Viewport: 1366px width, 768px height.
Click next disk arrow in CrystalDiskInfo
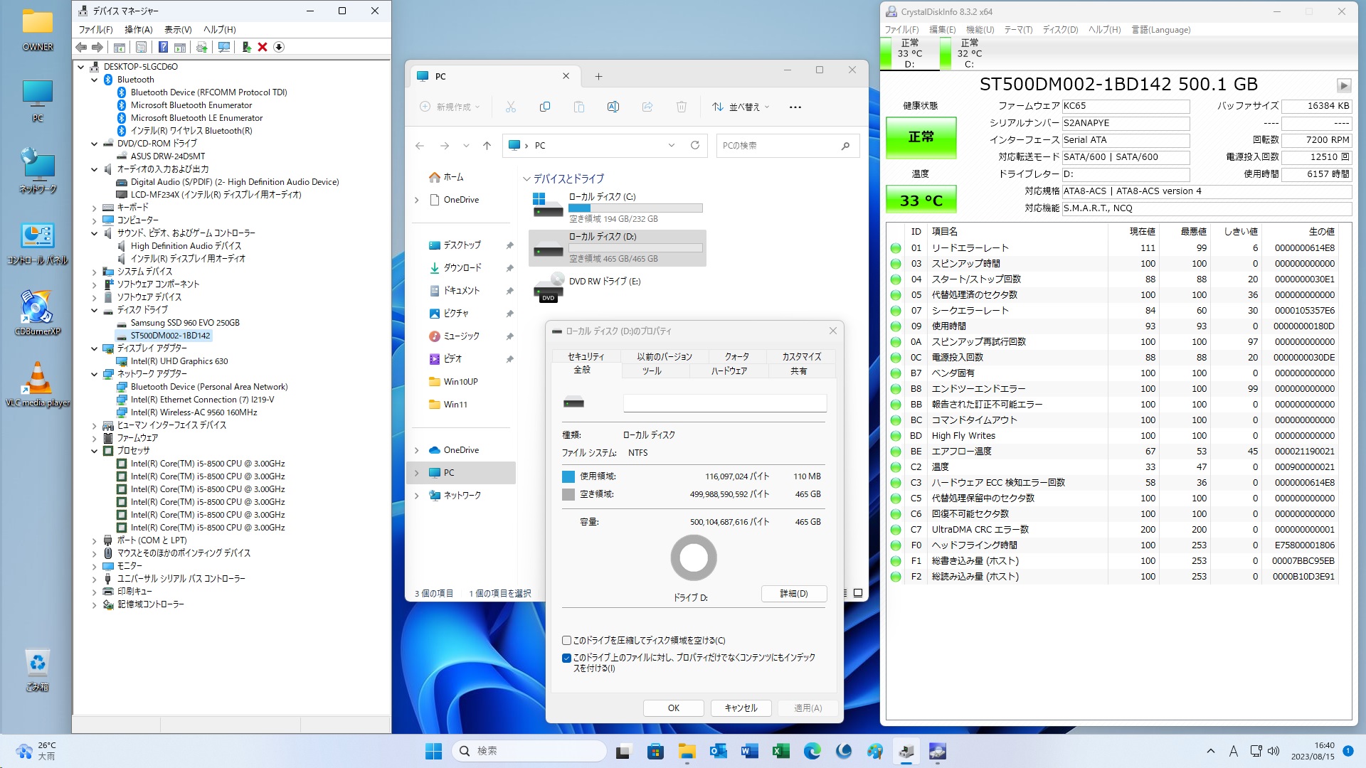pyautogui.click(x=1343, y=85)
